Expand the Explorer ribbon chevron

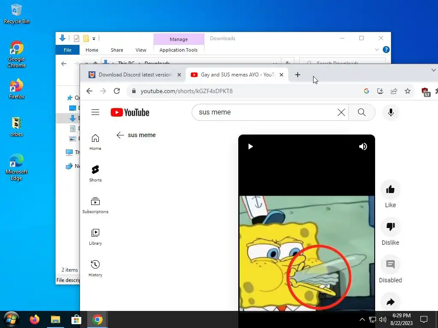[376, 50]
